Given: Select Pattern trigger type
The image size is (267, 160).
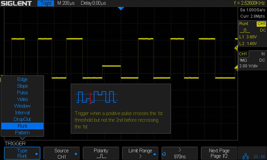Looking at the screenshot, I should (22, 133).
